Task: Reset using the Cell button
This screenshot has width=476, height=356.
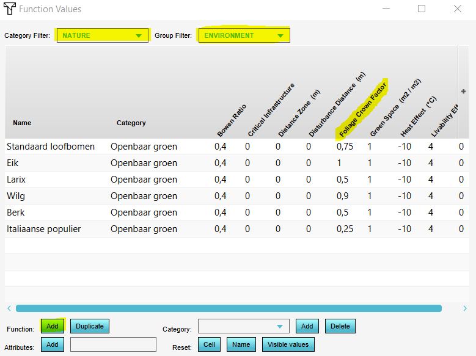Action: coord(209,344)
